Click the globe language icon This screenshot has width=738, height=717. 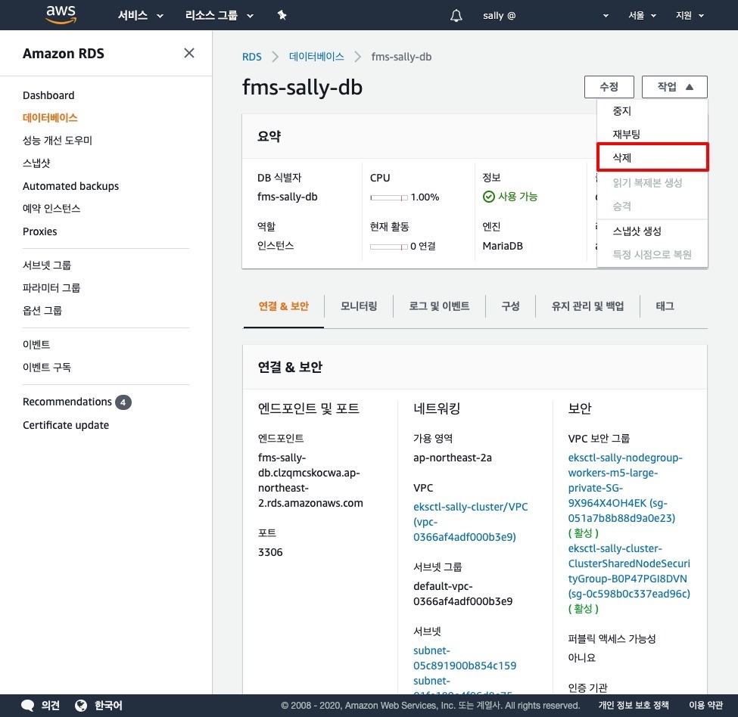(x=82, y=706)
